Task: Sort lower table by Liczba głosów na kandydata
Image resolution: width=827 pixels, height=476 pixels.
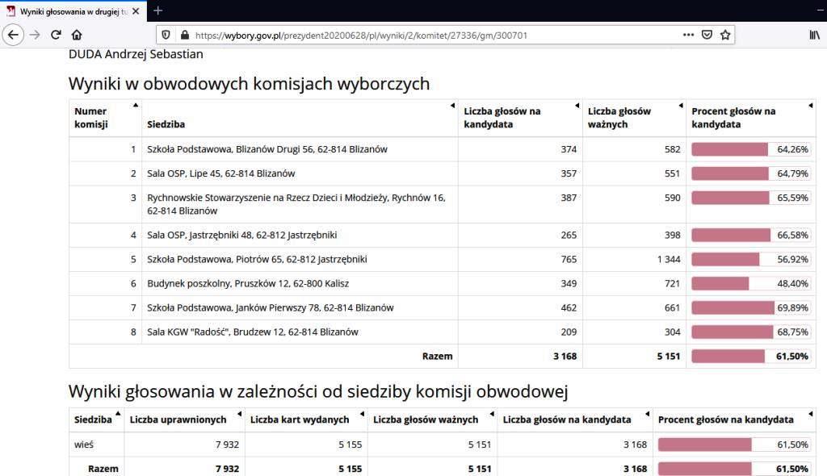Action: click(647, 414)
